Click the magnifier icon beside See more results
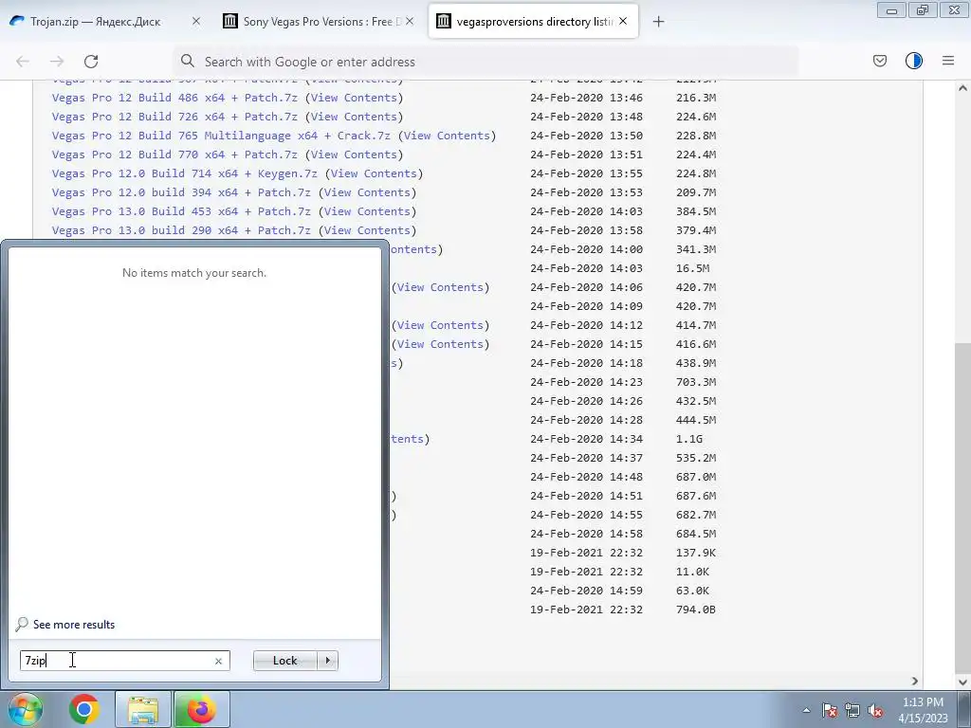971x728 pixels. (x=22, y=624)
